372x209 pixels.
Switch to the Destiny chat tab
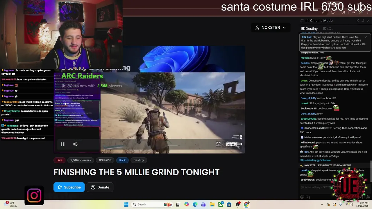tap(309, 28)
